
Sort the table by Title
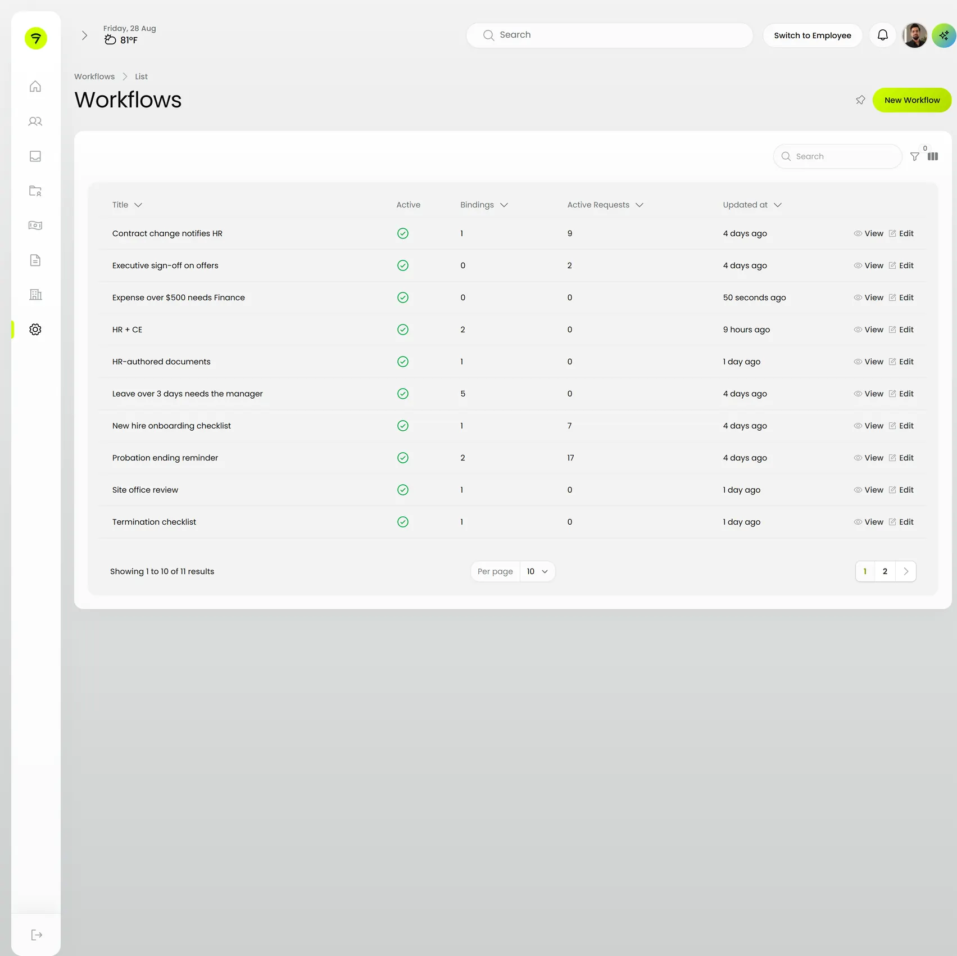[127, 205]
